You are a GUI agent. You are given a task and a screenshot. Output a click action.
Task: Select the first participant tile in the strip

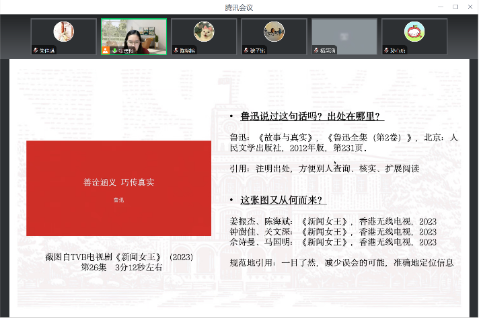(64, 36)
